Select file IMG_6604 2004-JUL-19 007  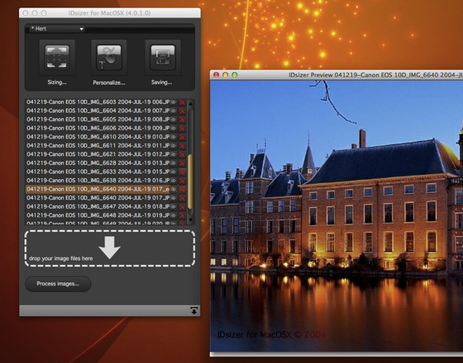tap(98, 111)
